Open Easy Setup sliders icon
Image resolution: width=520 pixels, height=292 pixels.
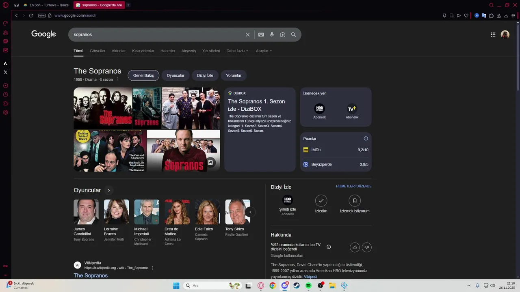click(513, 15)
